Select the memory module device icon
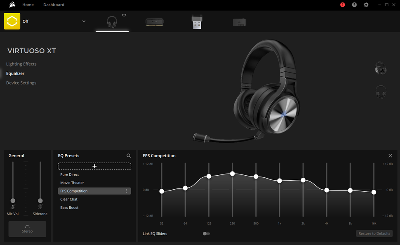The image size is (400, 245). pyautogui.click(x=154, y=21)
